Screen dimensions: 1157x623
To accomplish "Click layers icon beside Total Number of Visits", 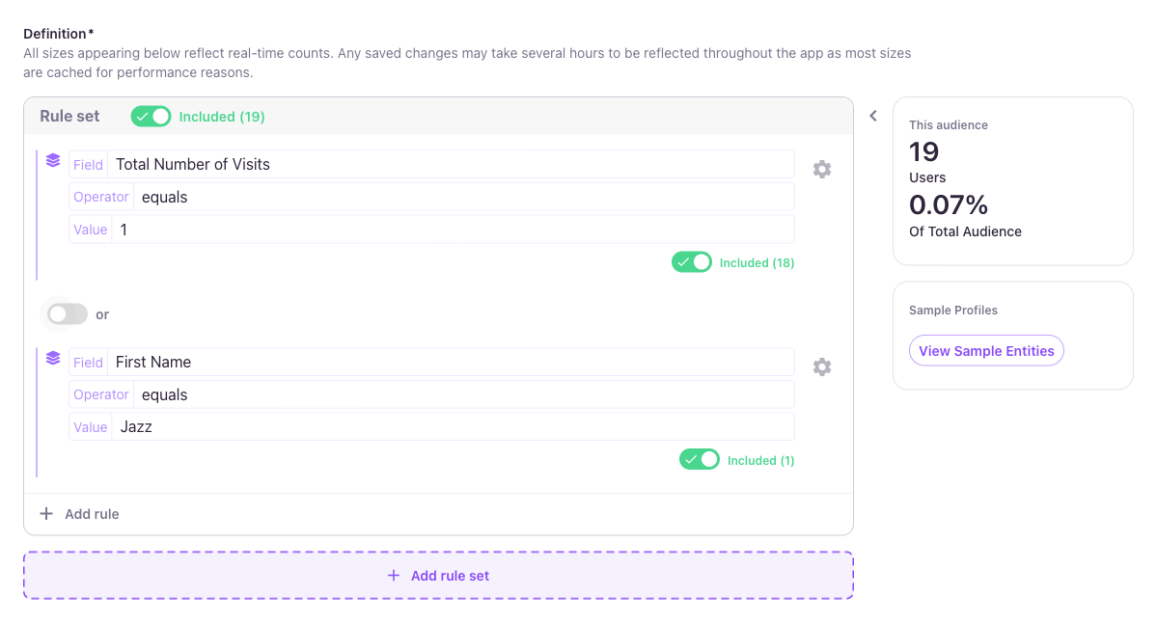I will (53, 160).
